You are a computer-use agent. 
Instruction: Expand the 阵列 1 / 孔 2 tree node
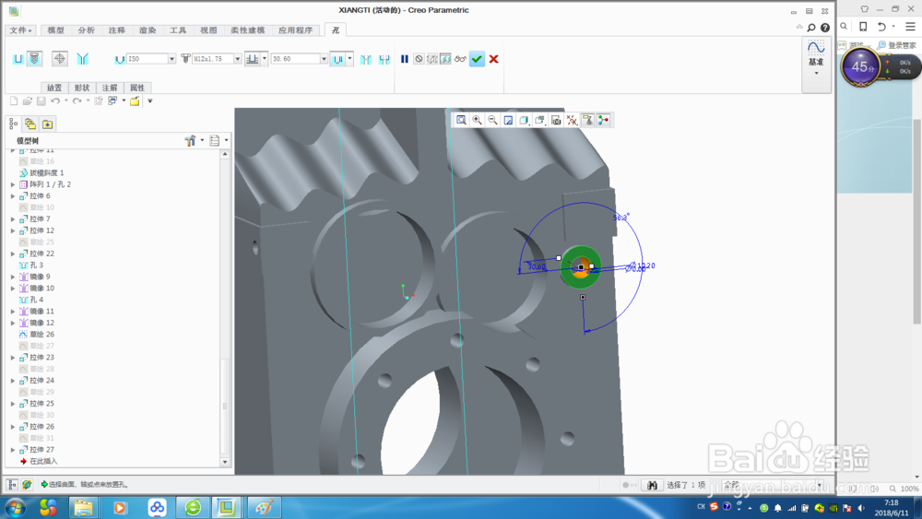point(13,184)
